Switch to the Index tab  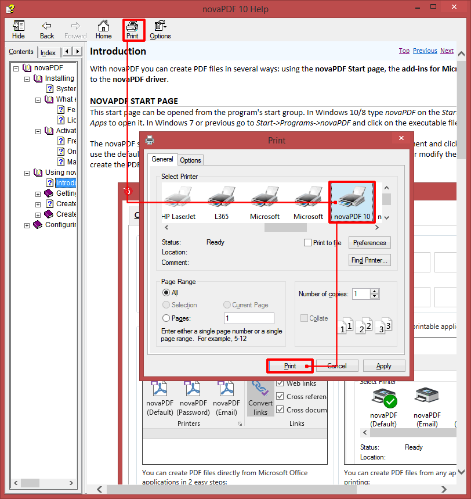48,53
